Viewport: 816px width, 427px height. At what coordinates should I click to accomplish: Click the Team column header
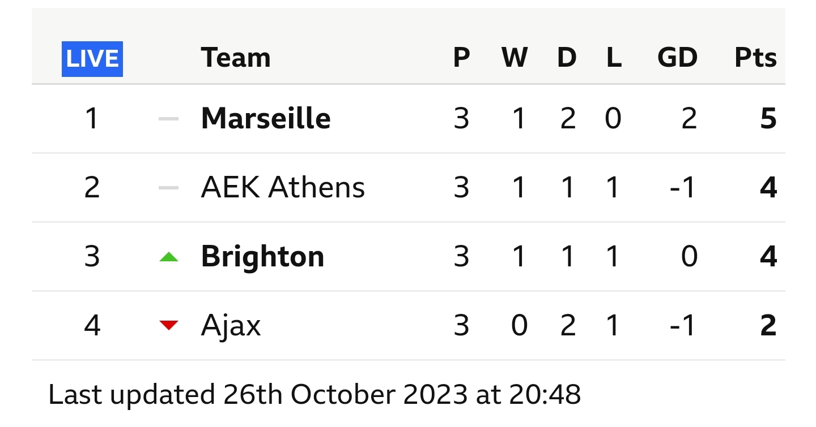point(236,58)
